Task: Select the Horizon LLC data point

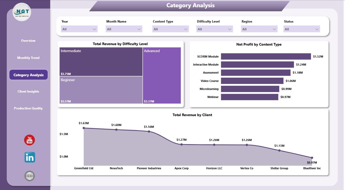Action: click(214, 145)
